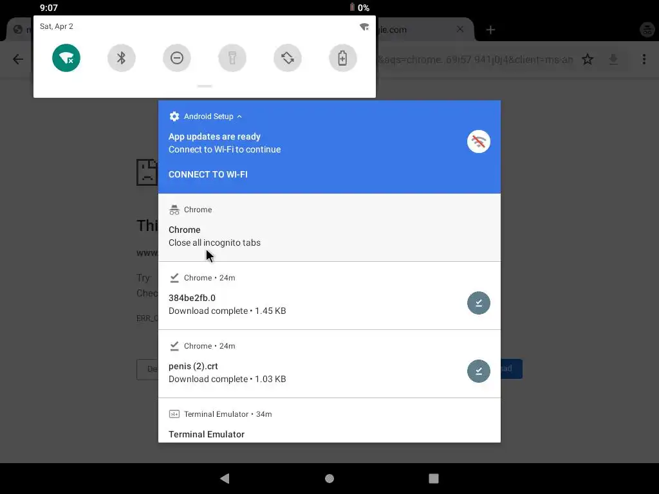Screen dimensions: 659x494
Task: Close the current Chrome tab
Action: 460,30
